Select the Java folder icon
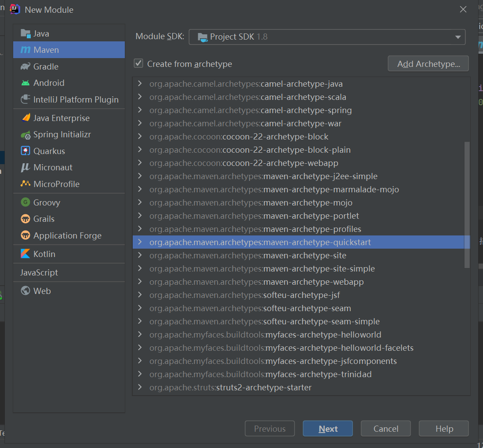This screenshot has width=483, height=448. point(25,33)
